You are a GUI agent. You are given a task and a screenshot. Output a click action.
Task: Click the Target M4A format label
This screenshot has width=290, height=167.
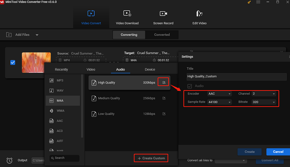click(134, 60)
